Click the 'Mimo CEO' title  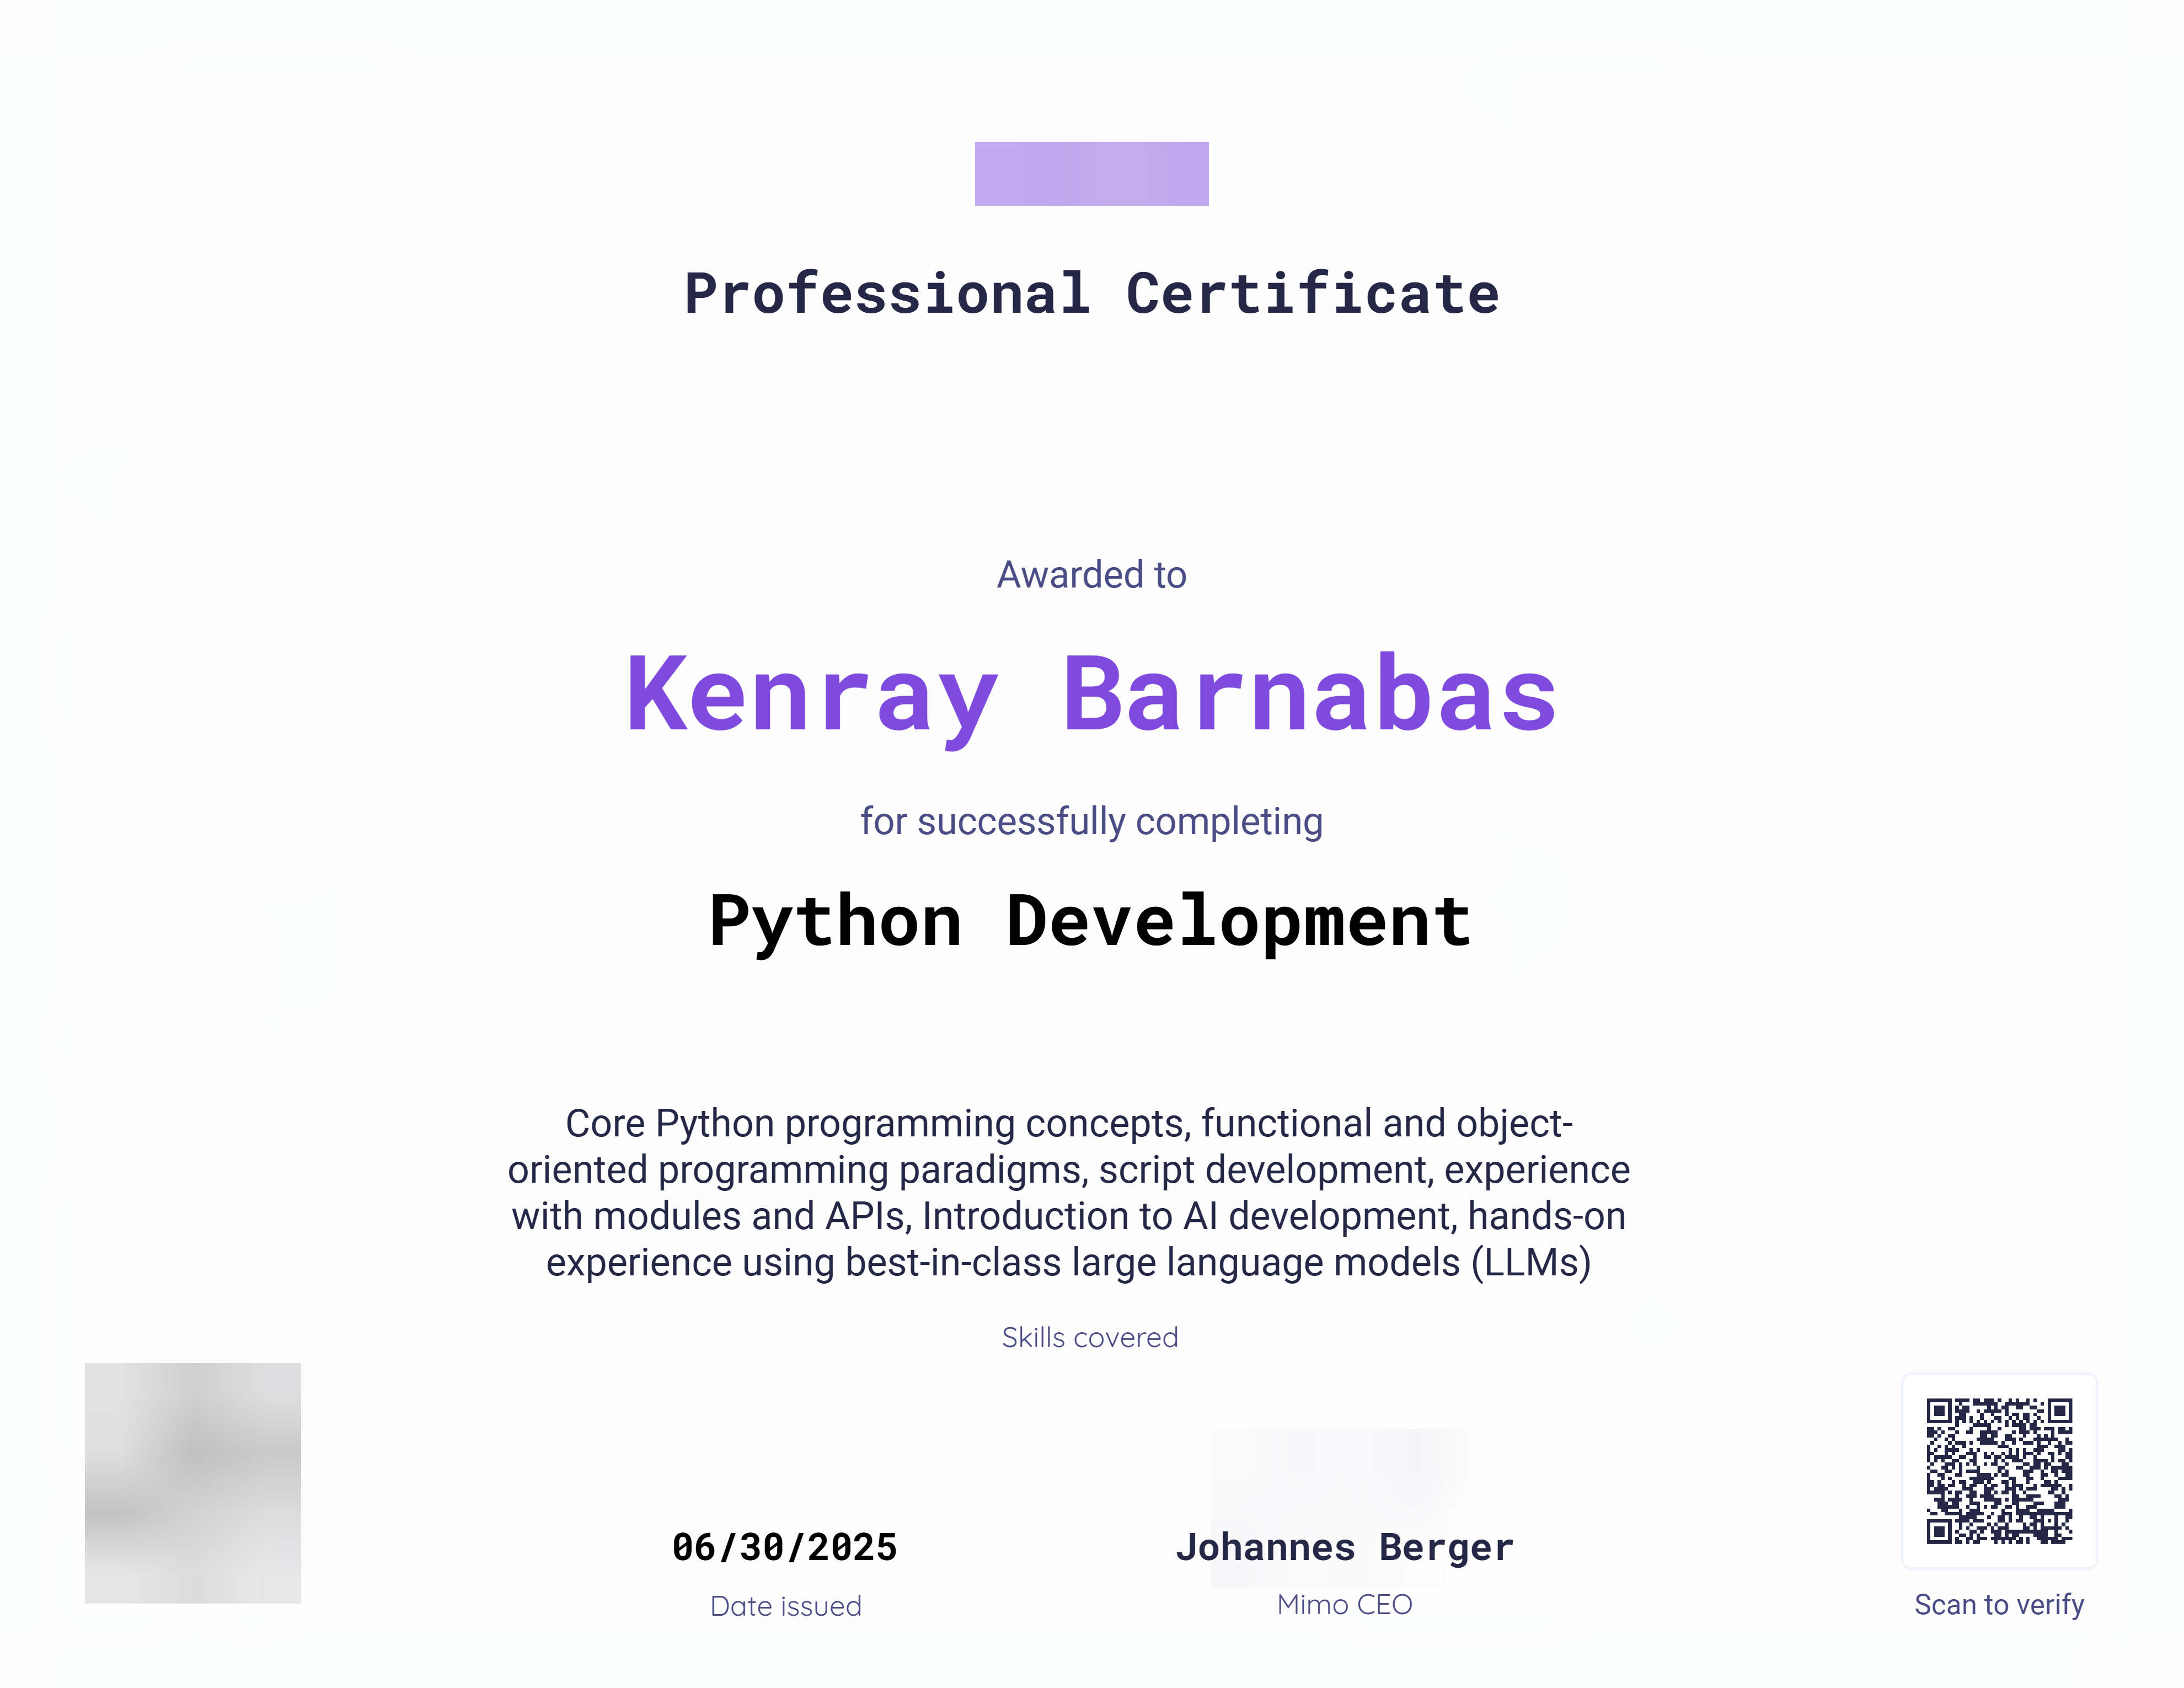pos(1345,1604)
